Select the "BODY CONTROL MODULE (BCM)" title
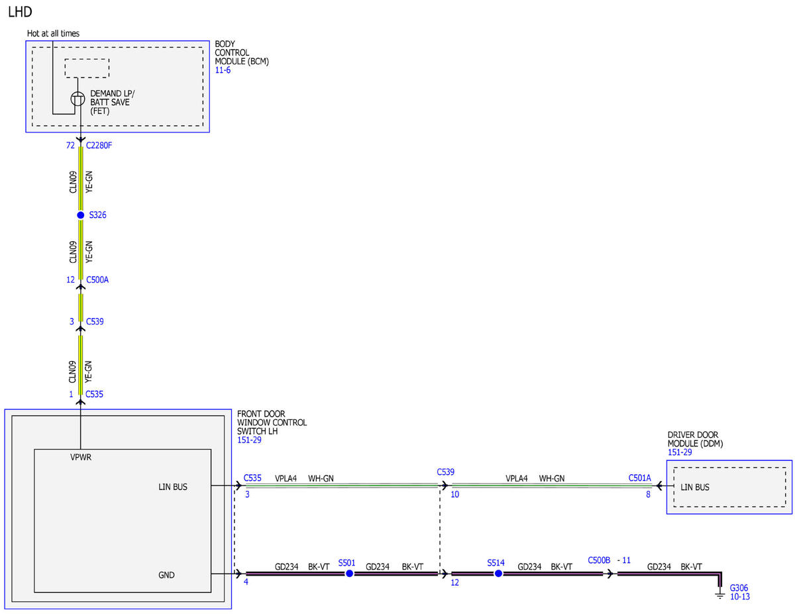The height and width of the screenshot is (614, 795). pos(242,52)
